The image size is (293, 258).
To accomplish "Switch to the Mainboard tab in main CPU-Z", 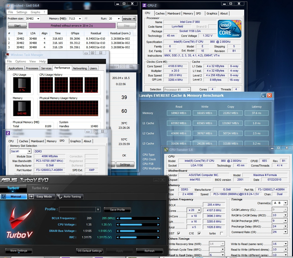I will (174, 13).
